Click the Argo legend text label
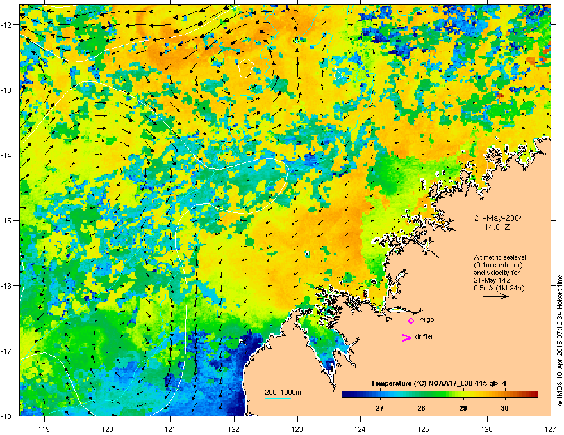This screenshot has height=435, width=564. tap(427, 319)
